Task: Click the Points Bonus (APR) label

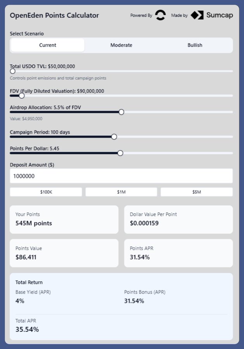Action: click(145, 292)
